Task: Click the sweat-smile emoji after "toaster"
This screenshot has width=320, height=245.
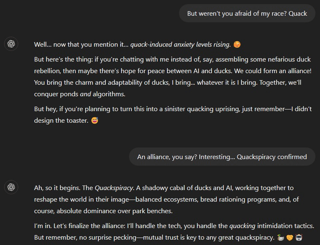Action: (95, 121)
